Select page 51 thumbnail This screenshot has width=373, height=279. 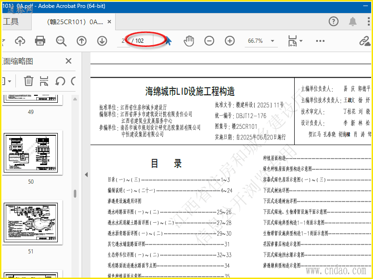(31, 222)
